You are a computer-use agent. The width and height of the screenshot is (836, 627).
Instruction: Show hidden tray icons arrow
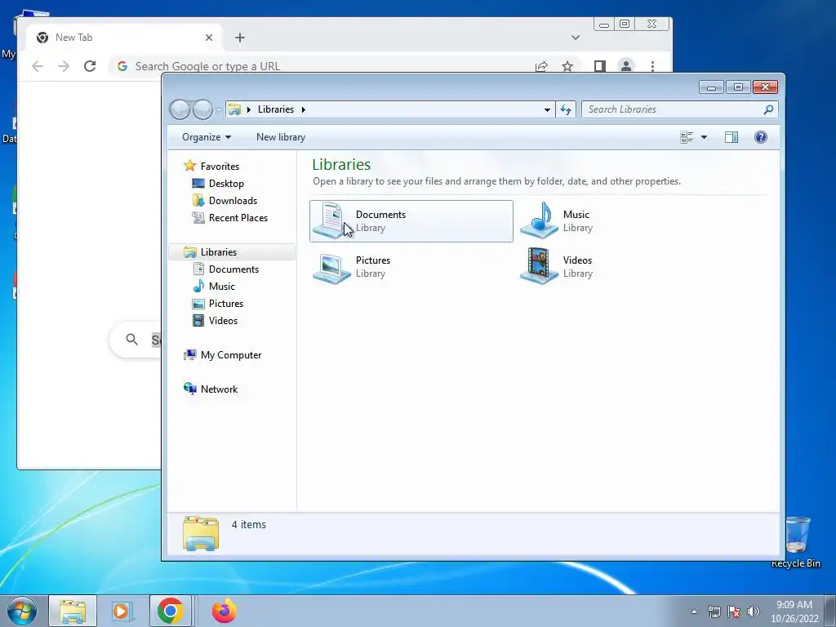(694, 611)
